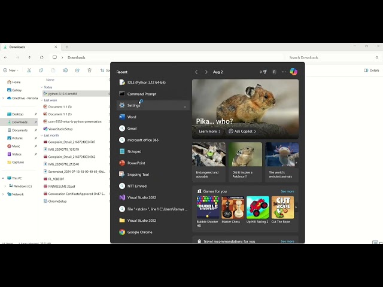The image size is (383, 287).
Task: Open Up Hill Racing 2 game
Action: click(257, 210)
